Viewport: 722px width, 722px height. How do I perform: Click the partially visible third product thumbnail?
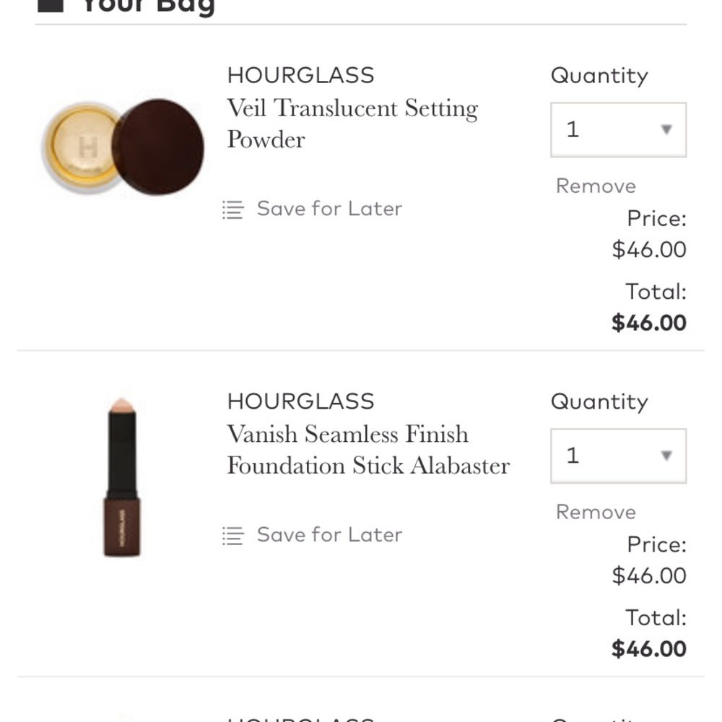pos(123,718)
